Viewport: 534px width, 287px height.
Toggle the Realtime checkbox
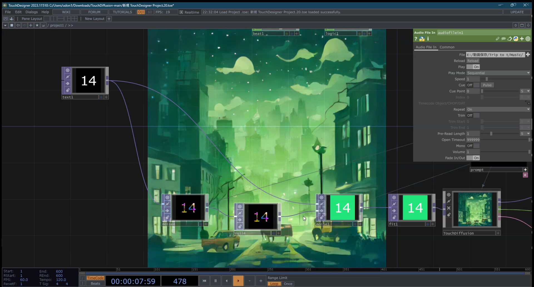pyautogui.click(x=181, y=12)
